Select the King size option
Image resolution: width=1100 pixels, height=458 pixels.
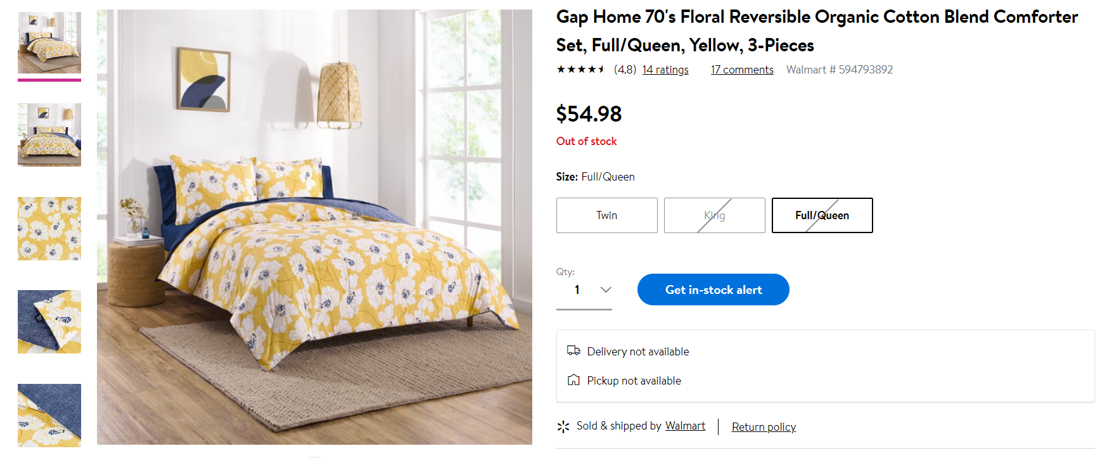click(x=714, y=215)
